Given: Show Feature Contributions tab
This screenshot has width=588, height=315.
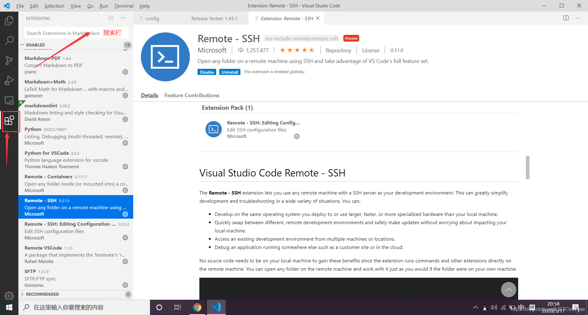Looking at the screenshot, I should click(192, 95).
